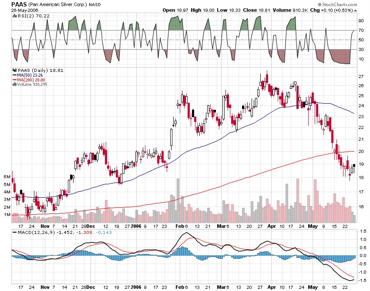Click the NASD exchange label
The width and height of the screenshot is (370, 291).
[x=95, y=4]
